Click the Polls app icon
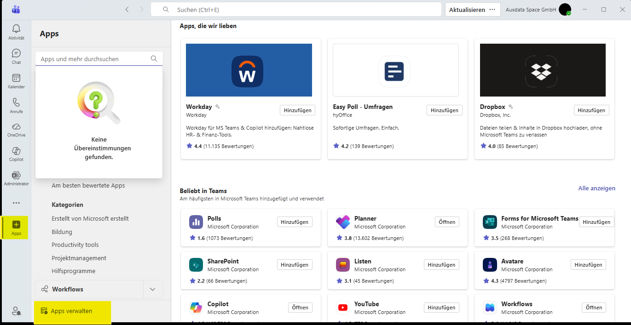This screenshot has height=325, width=631. [x=196, y=222]
